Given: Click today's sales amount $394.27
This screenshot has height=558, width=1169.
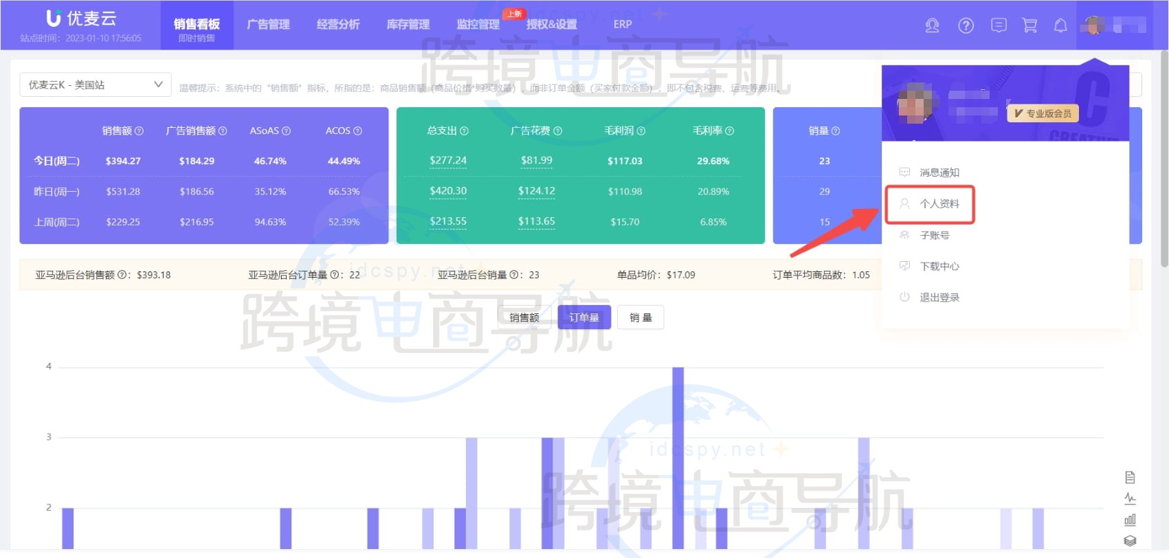Looking at the screenshot, I should 123,161.
